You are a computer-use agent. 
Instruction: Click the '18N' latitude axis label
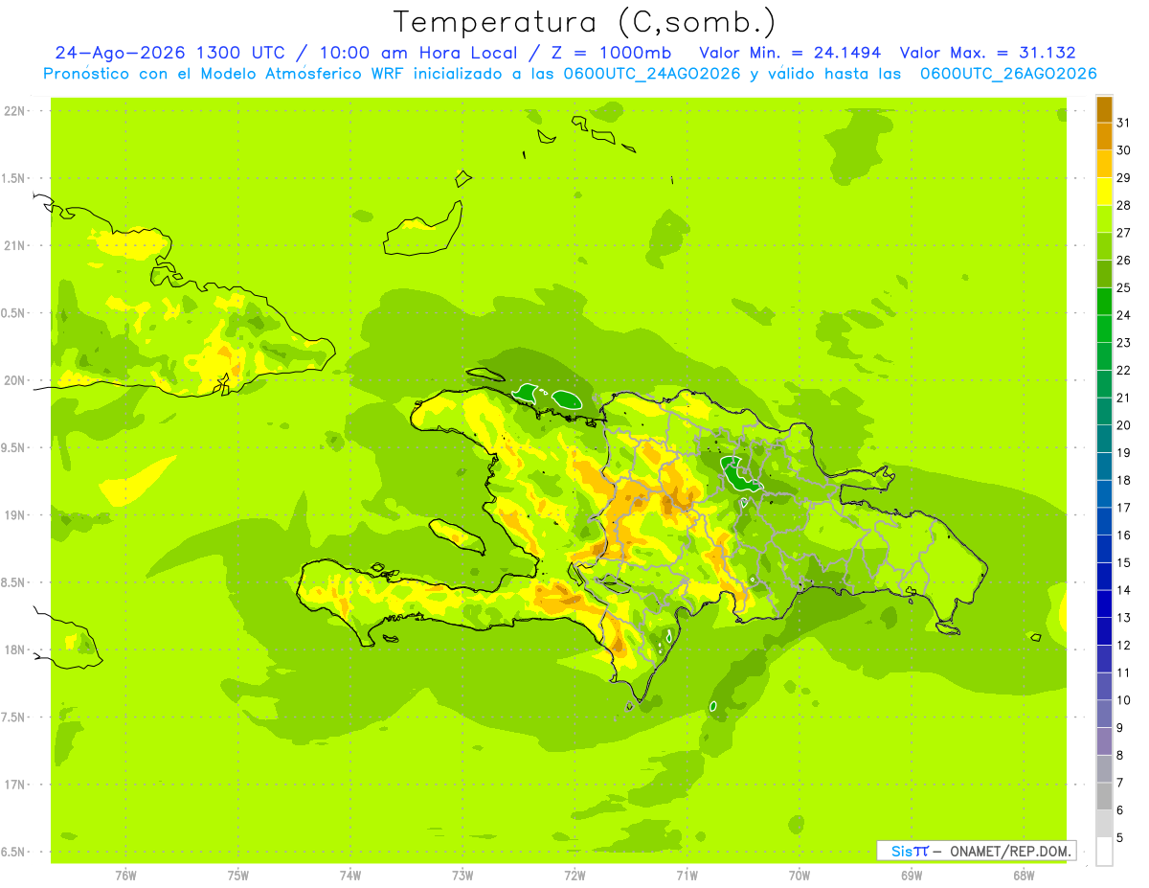14,650
